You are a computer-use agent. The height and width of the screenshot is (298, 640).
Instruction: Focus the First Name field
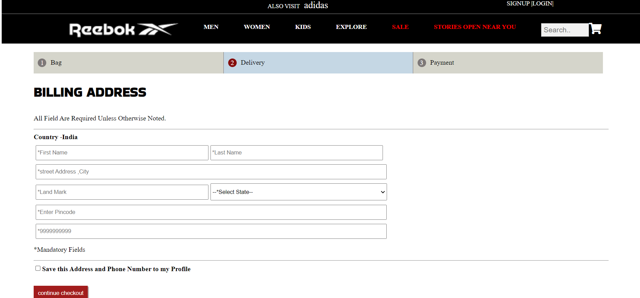coord(122,153)
